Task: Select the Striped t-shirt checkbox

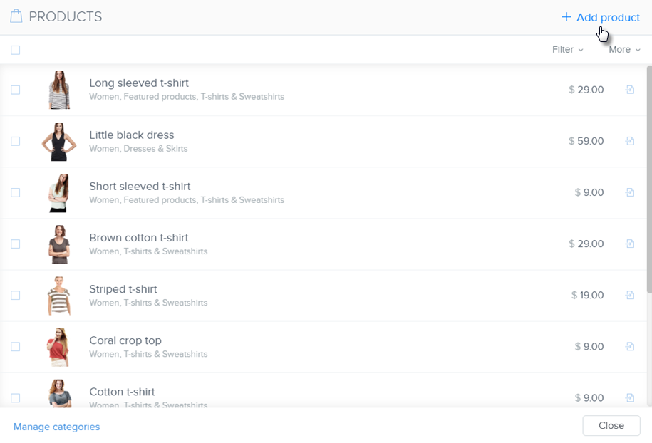Action: pos(16,295)
